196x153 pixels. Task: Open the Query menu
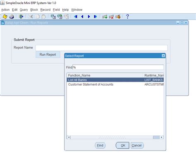click(24, 10)
